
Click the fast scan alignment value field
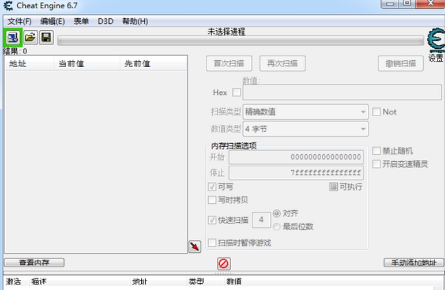pos(261,220)
